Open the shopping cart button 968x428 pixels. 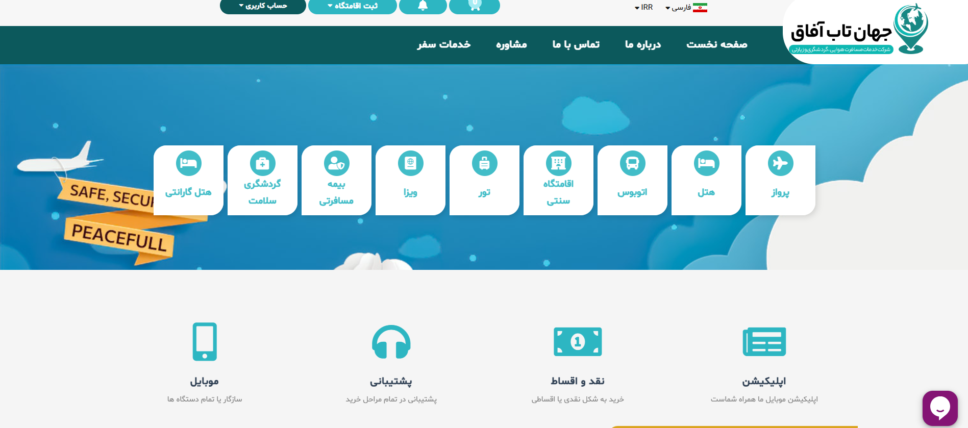click(475, 6)
